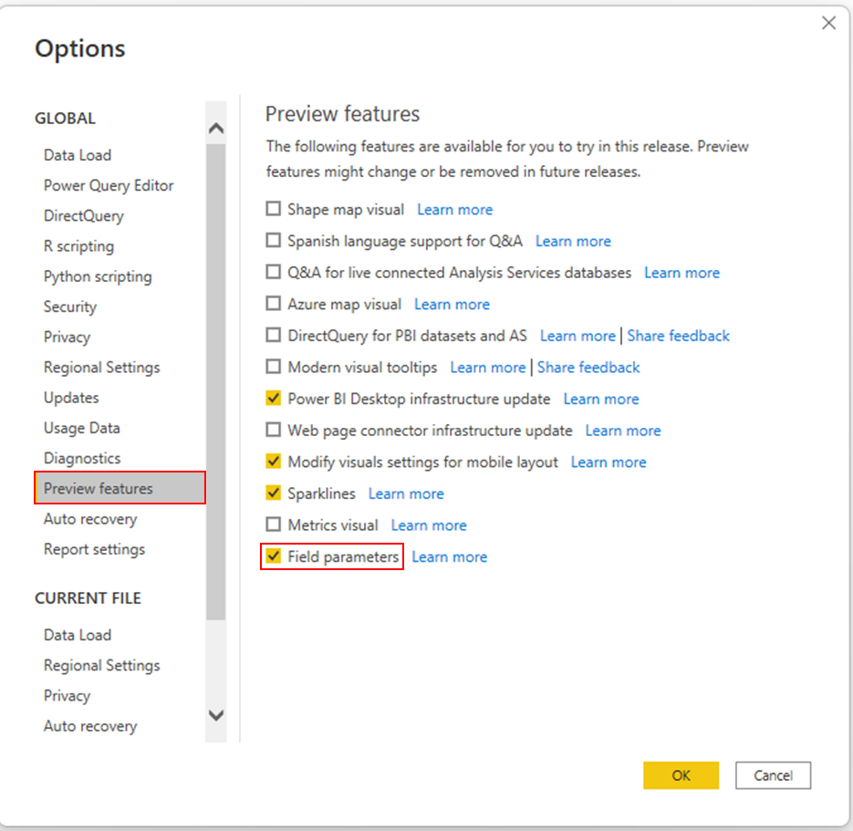Select Power Query Editor in sidebar
853x831 pixels.
(109, 185)
